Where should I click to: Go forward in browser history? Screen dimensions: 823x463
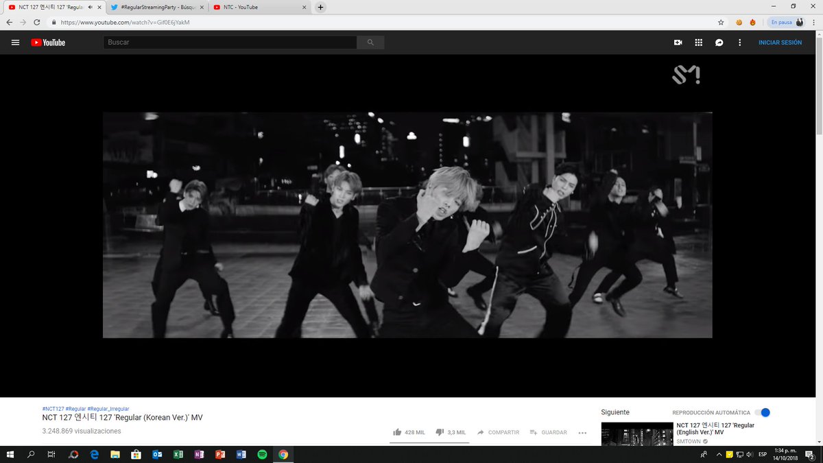point(23,22)
